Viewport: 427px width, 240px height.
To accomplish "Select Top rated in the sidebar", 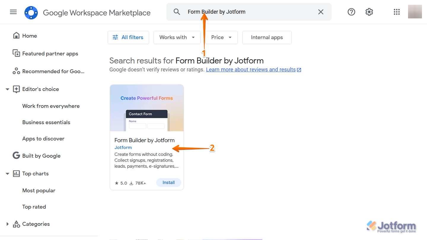I will 34,207.
